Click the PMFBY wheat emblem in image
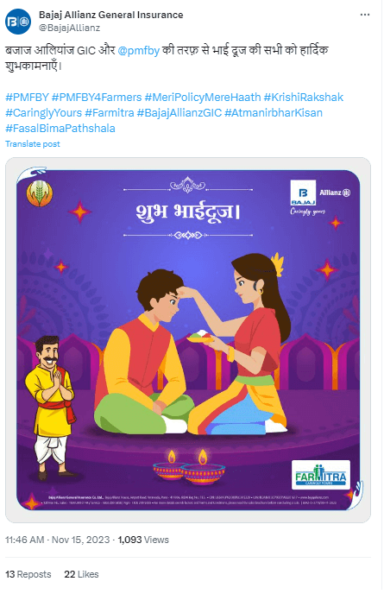The height and width of the screenshot is (594, 384). [x=40, y=193]
